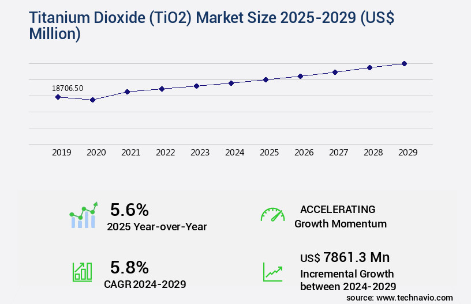Click the 2021 data point marker
Image resolution: width=471 pixels, height=304 pixels.
click(x=127, y=92)
